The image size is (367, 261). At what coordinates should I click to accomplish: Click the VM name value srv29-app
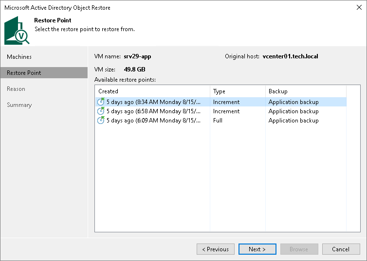(137, 56)
